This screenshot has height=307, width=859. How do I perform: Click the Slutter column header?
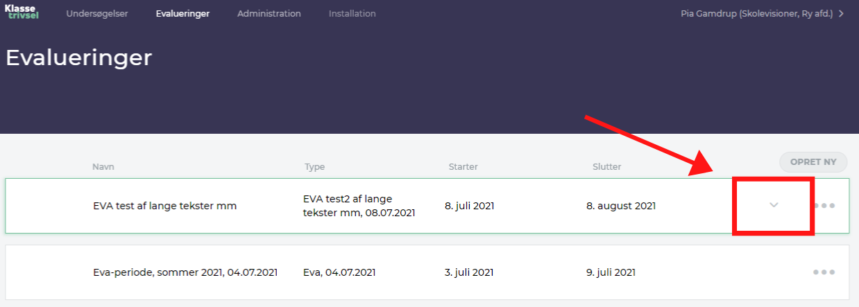click(x=607, y=167)
